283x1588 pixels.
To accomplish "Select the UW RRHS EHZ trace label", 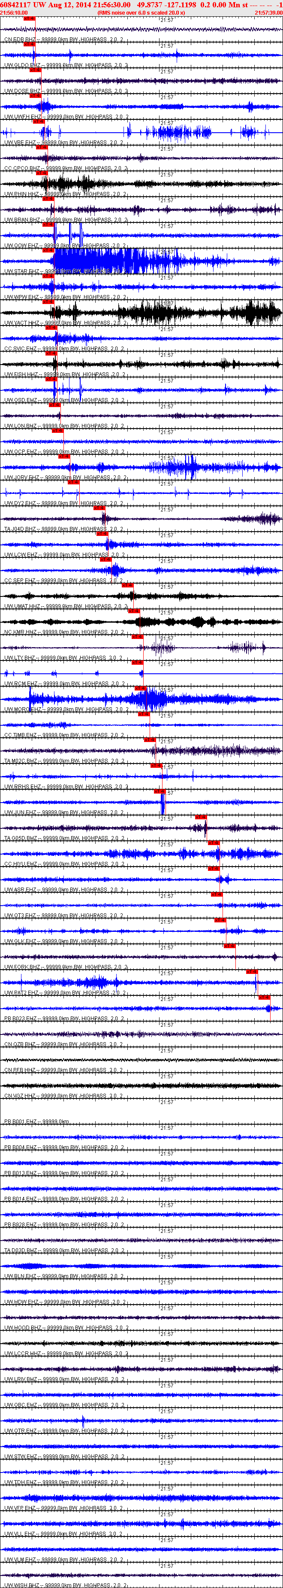I will click(66, 787).
